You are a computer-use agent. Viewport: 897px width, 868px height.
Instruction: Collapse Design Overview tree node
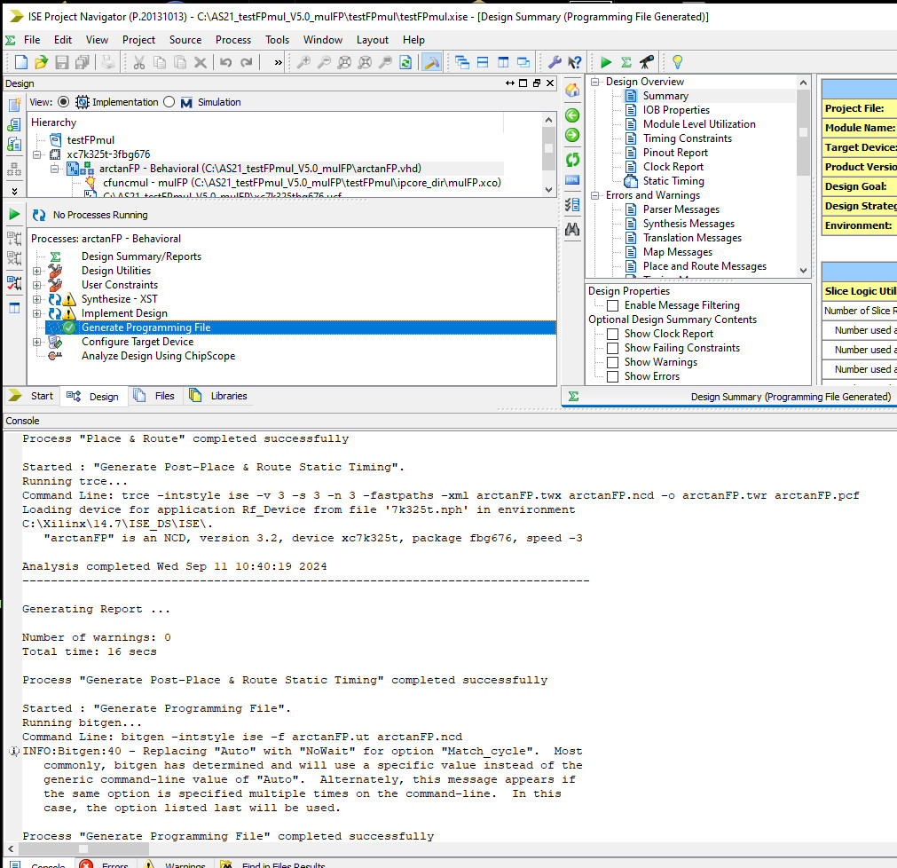pyautogui.click(x=595, y=82)
